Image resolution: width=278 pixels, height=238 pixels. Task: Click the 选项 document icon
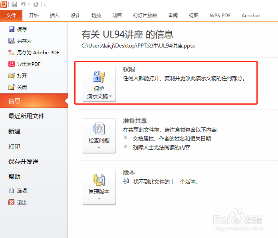pos(11,191)
